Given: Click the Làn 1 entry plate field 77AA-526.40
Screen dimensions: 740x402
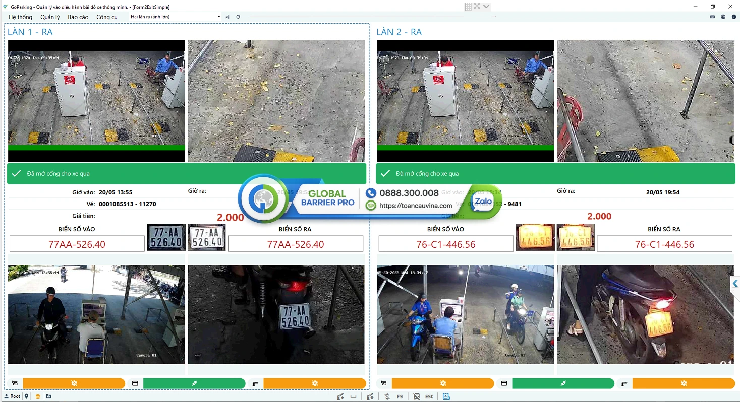Looking at the screenshot, I should 77,244.
